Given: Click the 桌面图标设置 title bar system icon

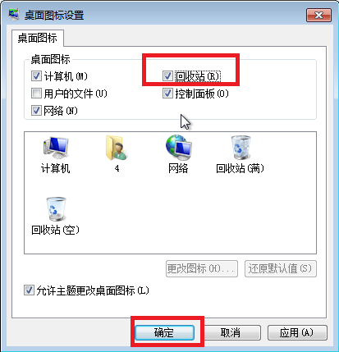Looking at the screenshot, I should (14, 15).
